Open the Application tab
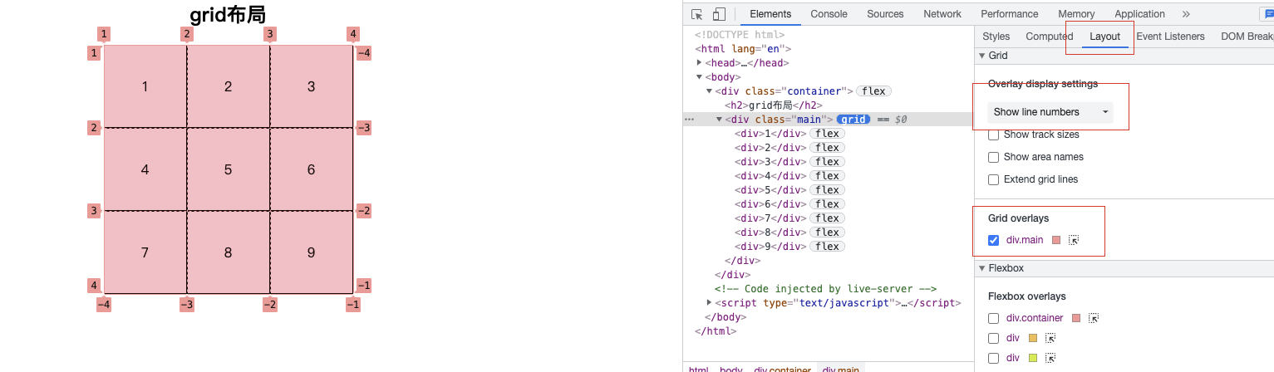 pos(1139,14)
